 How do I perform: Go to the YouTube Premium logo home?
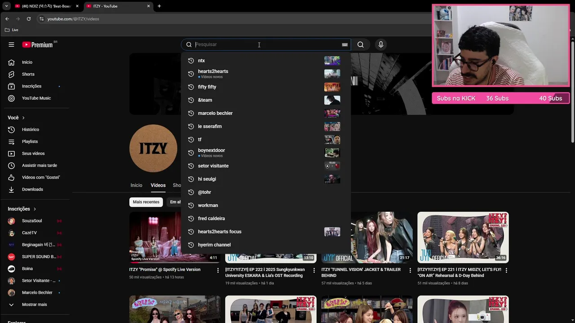pyautogui.click(x=38, y=44)
